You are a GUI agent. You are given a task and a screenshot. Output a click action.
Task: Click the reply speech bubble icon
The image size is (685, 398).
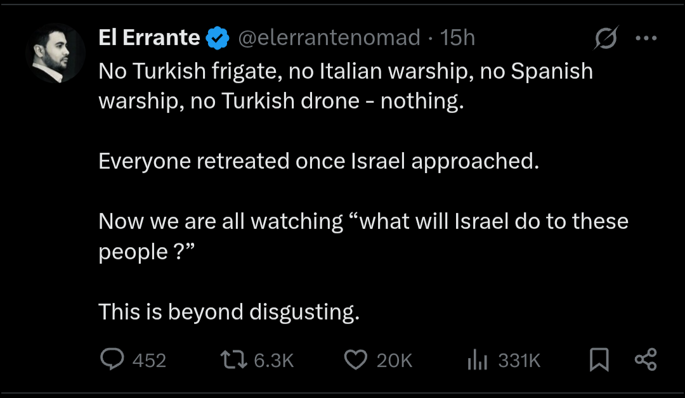coord(112,360)
